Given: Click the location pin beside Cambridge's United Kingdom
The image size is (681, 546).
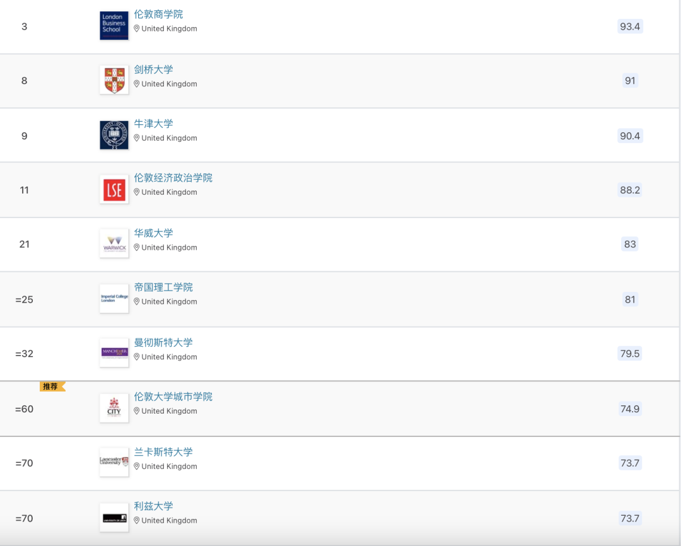Looking at the screenshot, I should 137,83.
